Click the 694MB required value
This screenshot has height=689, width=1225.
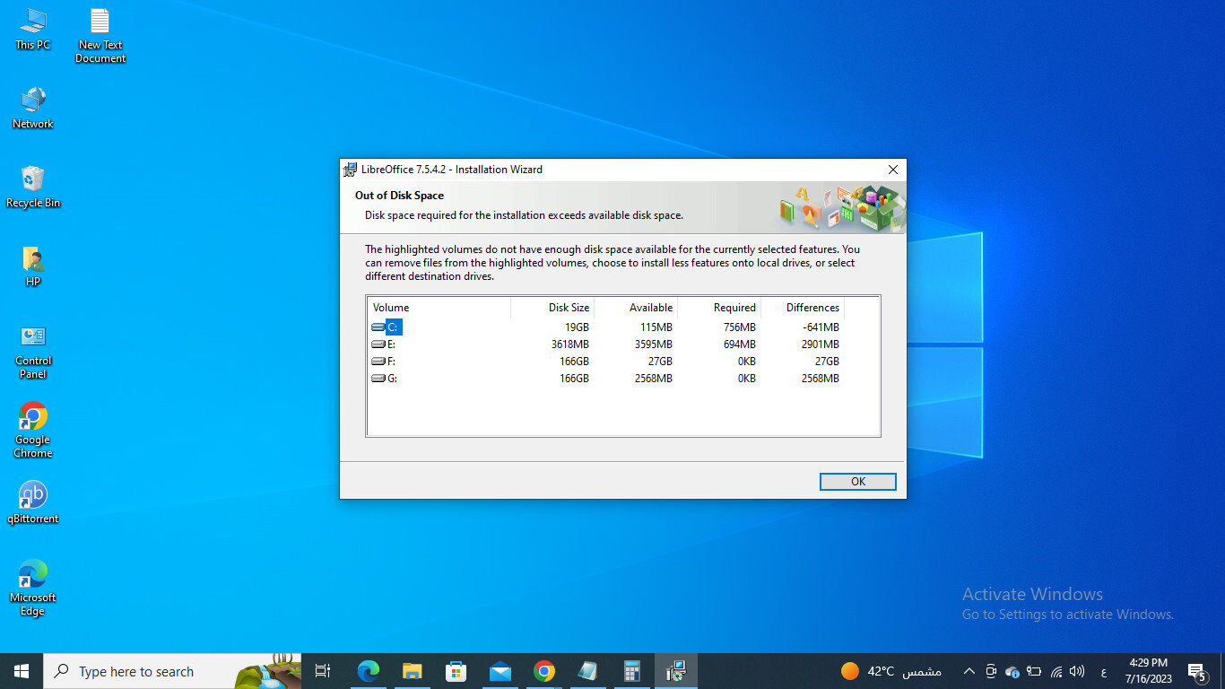[739, 344]
